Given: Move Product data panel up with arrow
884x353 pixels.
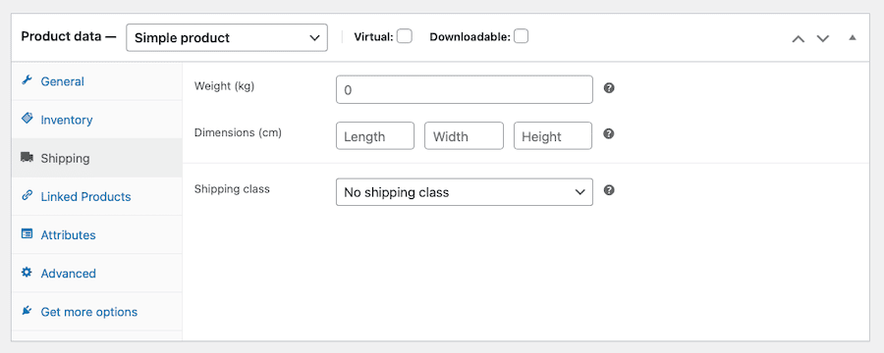Looking at the screenshot, I should [x=798, y=38].
